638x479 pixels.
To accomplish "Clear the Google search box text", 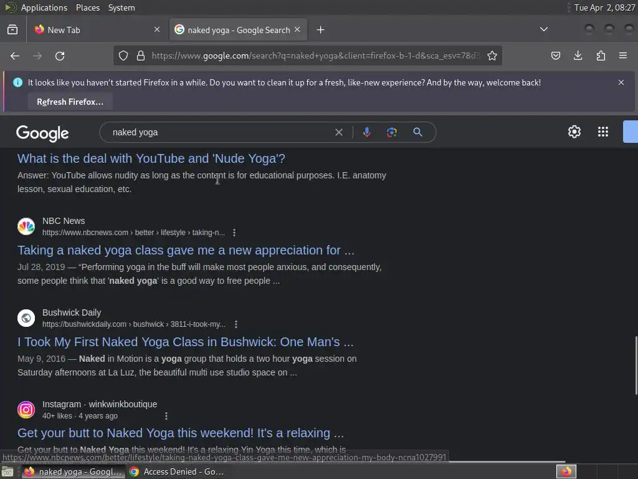I will point(338,132).
